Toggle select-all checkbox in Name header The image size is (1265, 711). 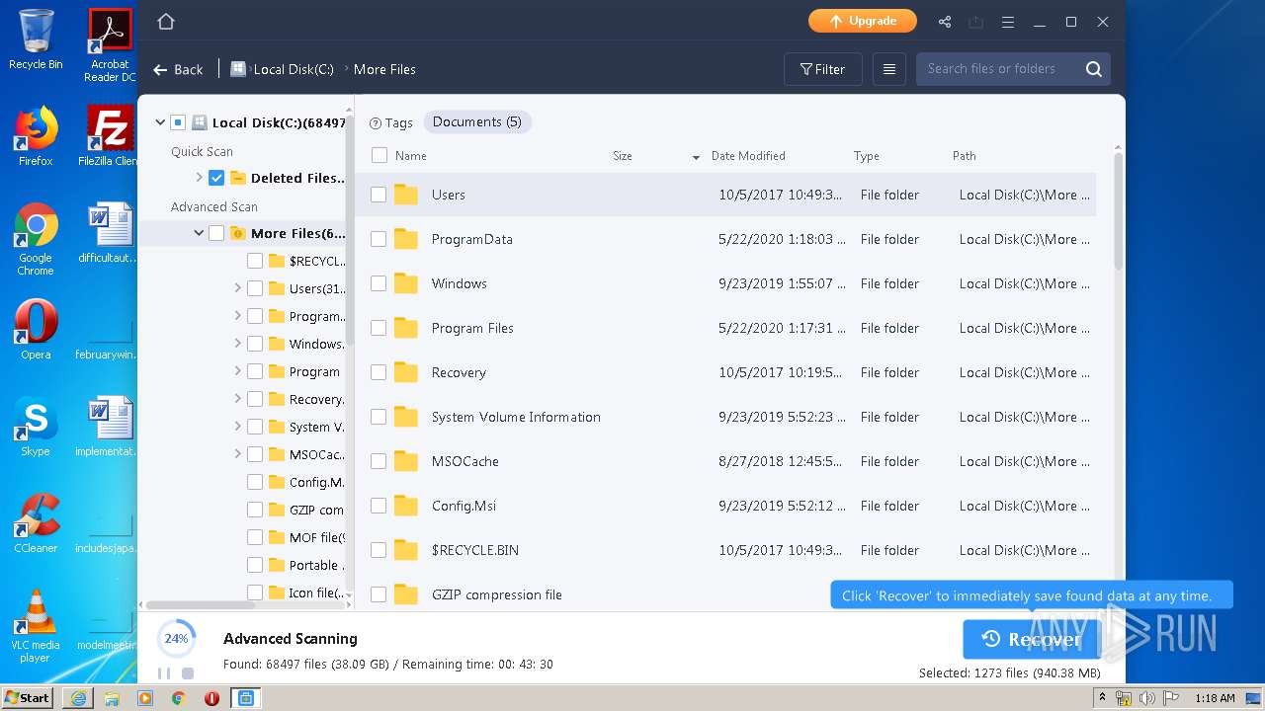(379, 155)
